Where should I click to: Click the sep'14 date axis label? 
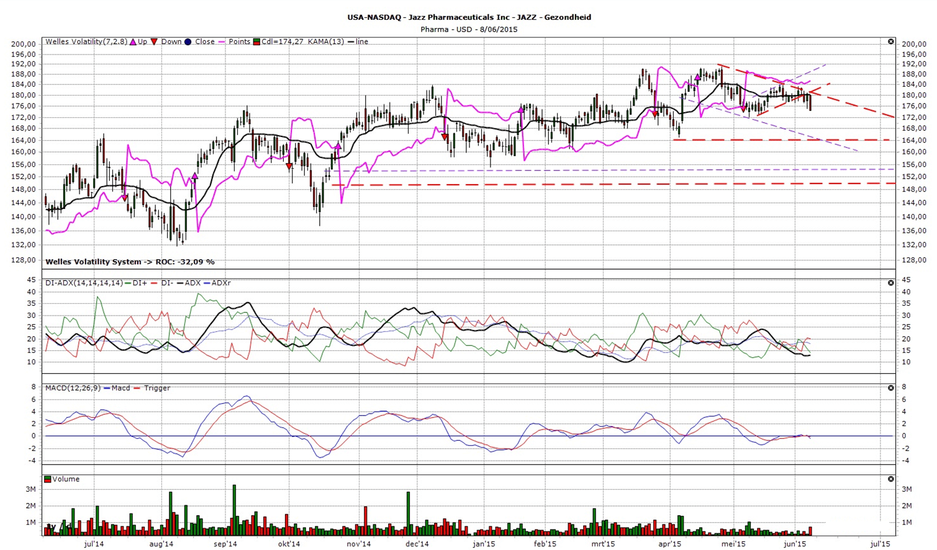[225, 544]
